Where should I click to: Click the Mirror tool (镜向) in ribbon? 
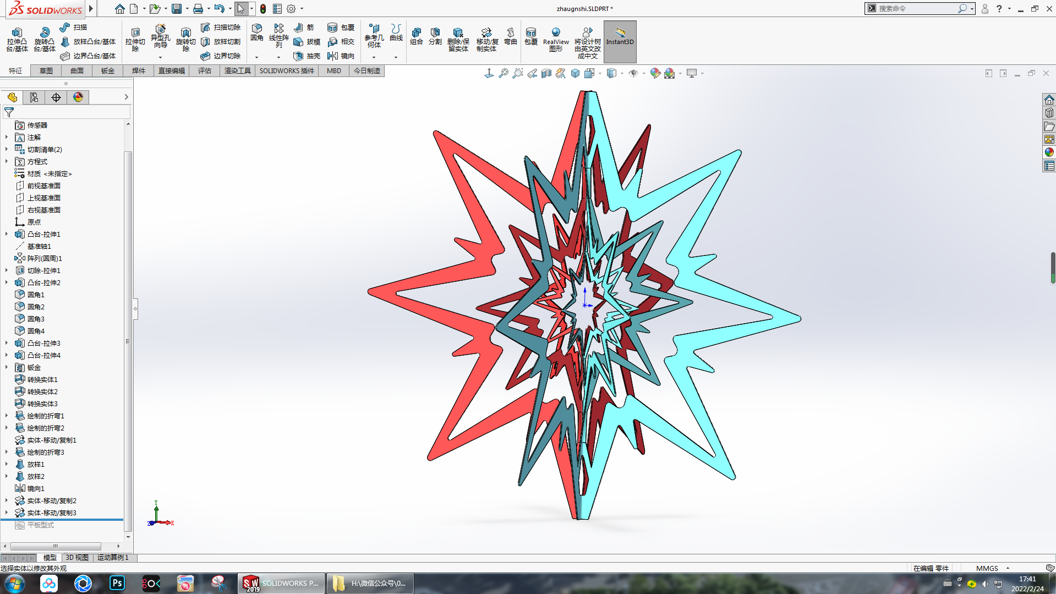(x=341, y=56)
